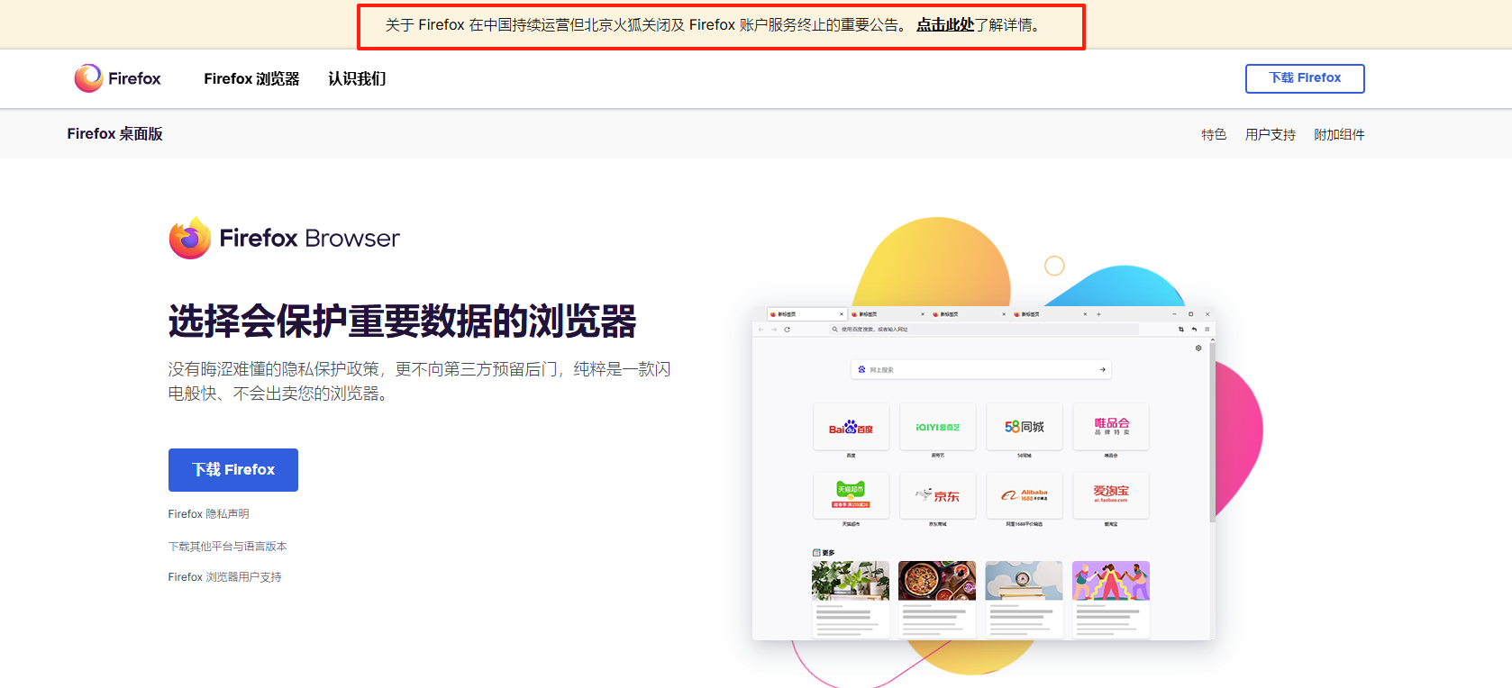
Task: Click the 京东 tile in the browser mockup
Action: point(937,494)
